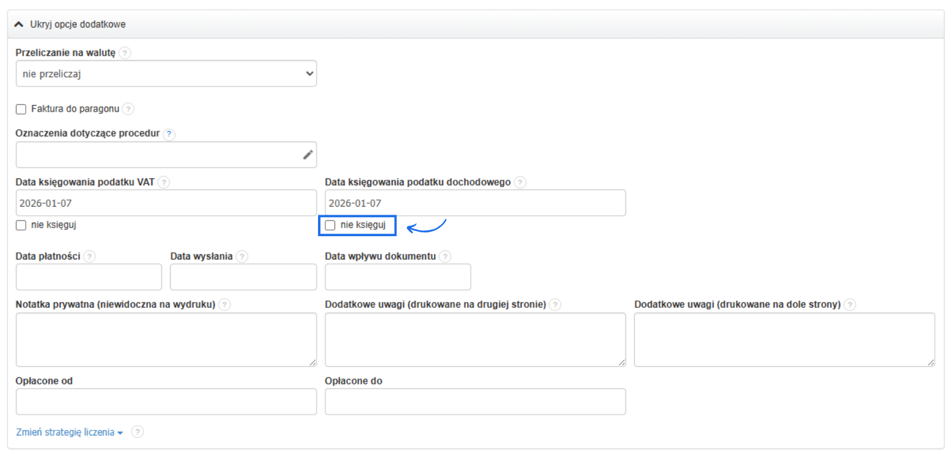
Task: Click the Opłacone od date field
Action: 166,402
